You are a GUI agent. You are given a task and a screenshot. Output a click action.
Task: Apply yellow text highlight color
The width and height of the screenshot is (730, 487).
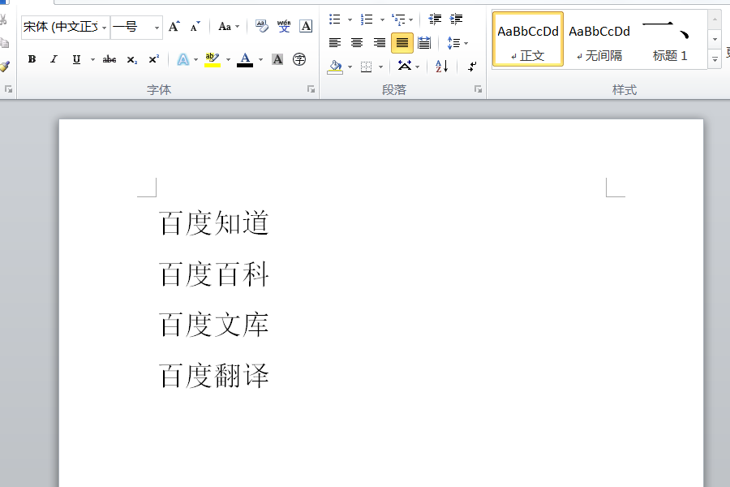213,59
